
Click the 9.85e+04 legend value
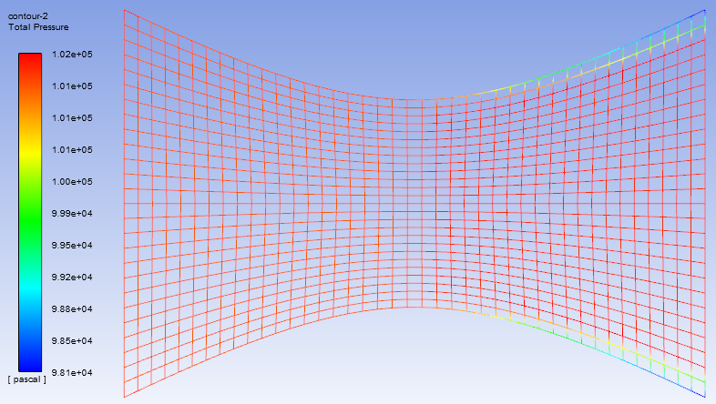(72, 341)
